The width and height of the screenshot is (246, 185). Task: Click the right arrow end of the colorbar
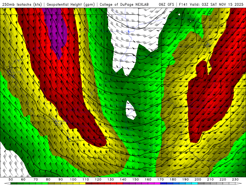coord(239,183)
